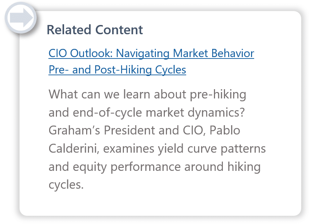
Task: Click the 'Related Content' heading
Action: click(x=95, y=30)
